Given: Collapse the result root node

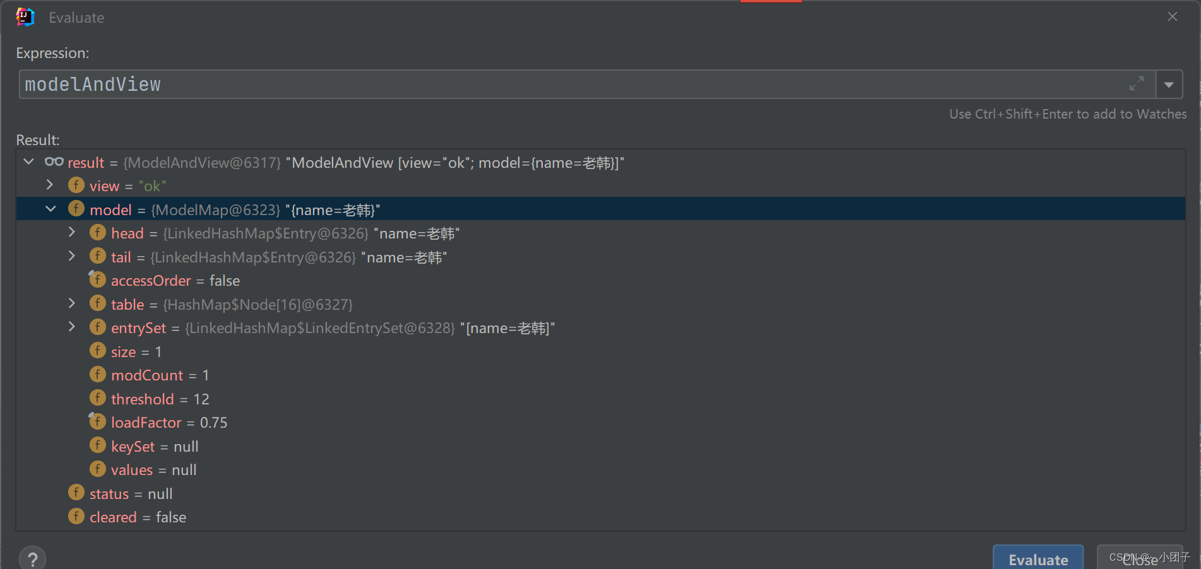Looking at the screenshot, I should [29, 162].
